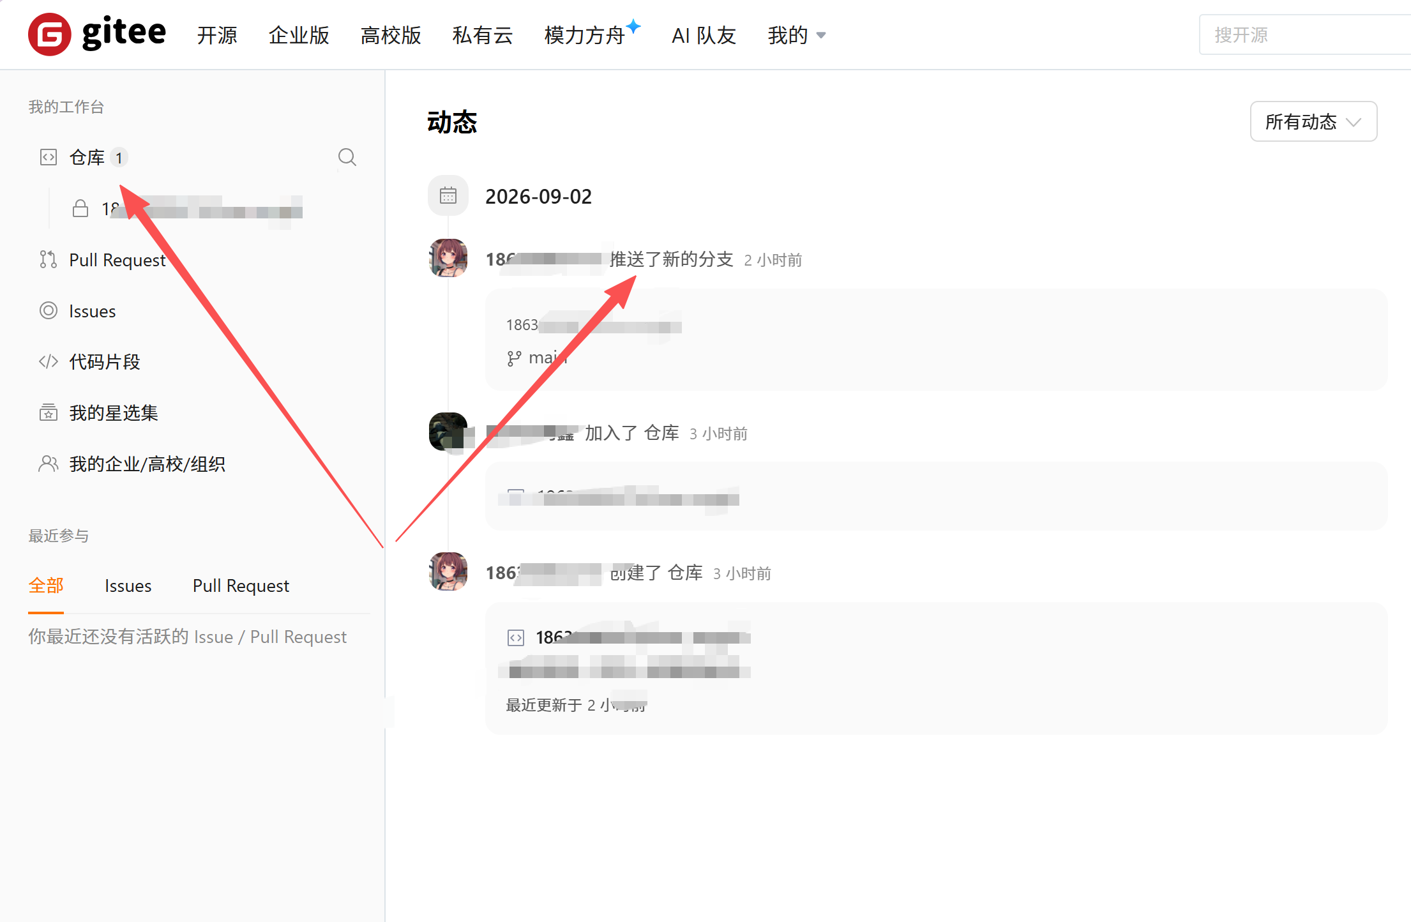Click the lock icon of private repository
The image size is (1411, 922).
[80, 208]
